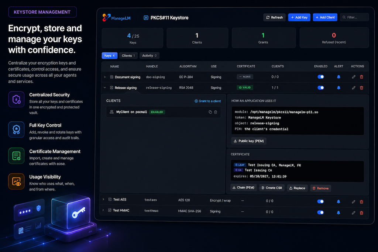Click the ALGORITHM column header
This screenshot has width=378, height=252.
(x=188, y=66)
